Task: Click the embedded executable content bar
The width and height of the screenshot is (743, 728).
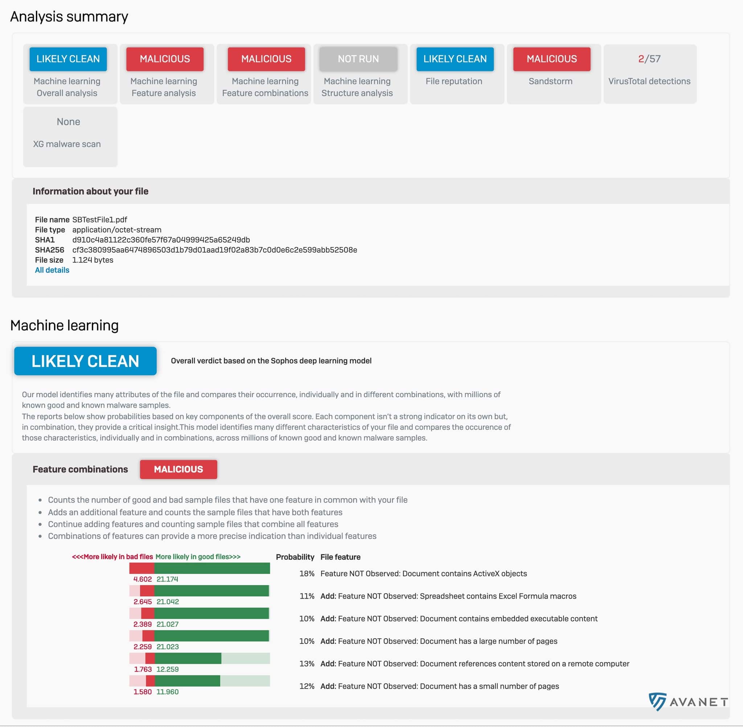Action: coord(200,613)
